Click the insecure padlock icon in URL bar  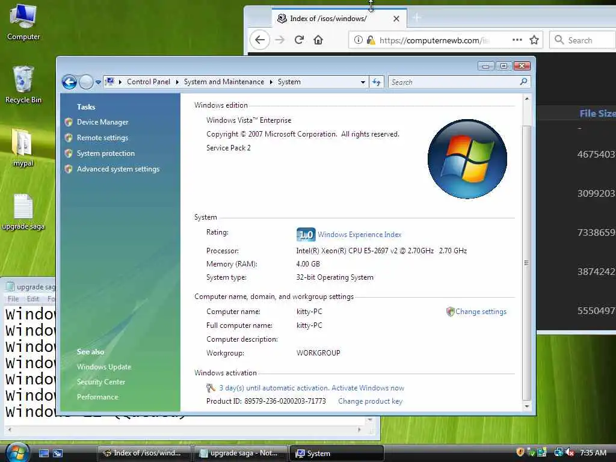click(371, 40)
